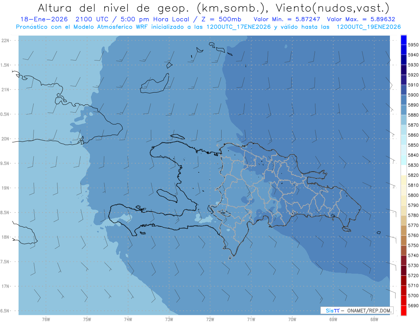
Task: Click the '5870' colorbar value
Action: coord(413,125)
